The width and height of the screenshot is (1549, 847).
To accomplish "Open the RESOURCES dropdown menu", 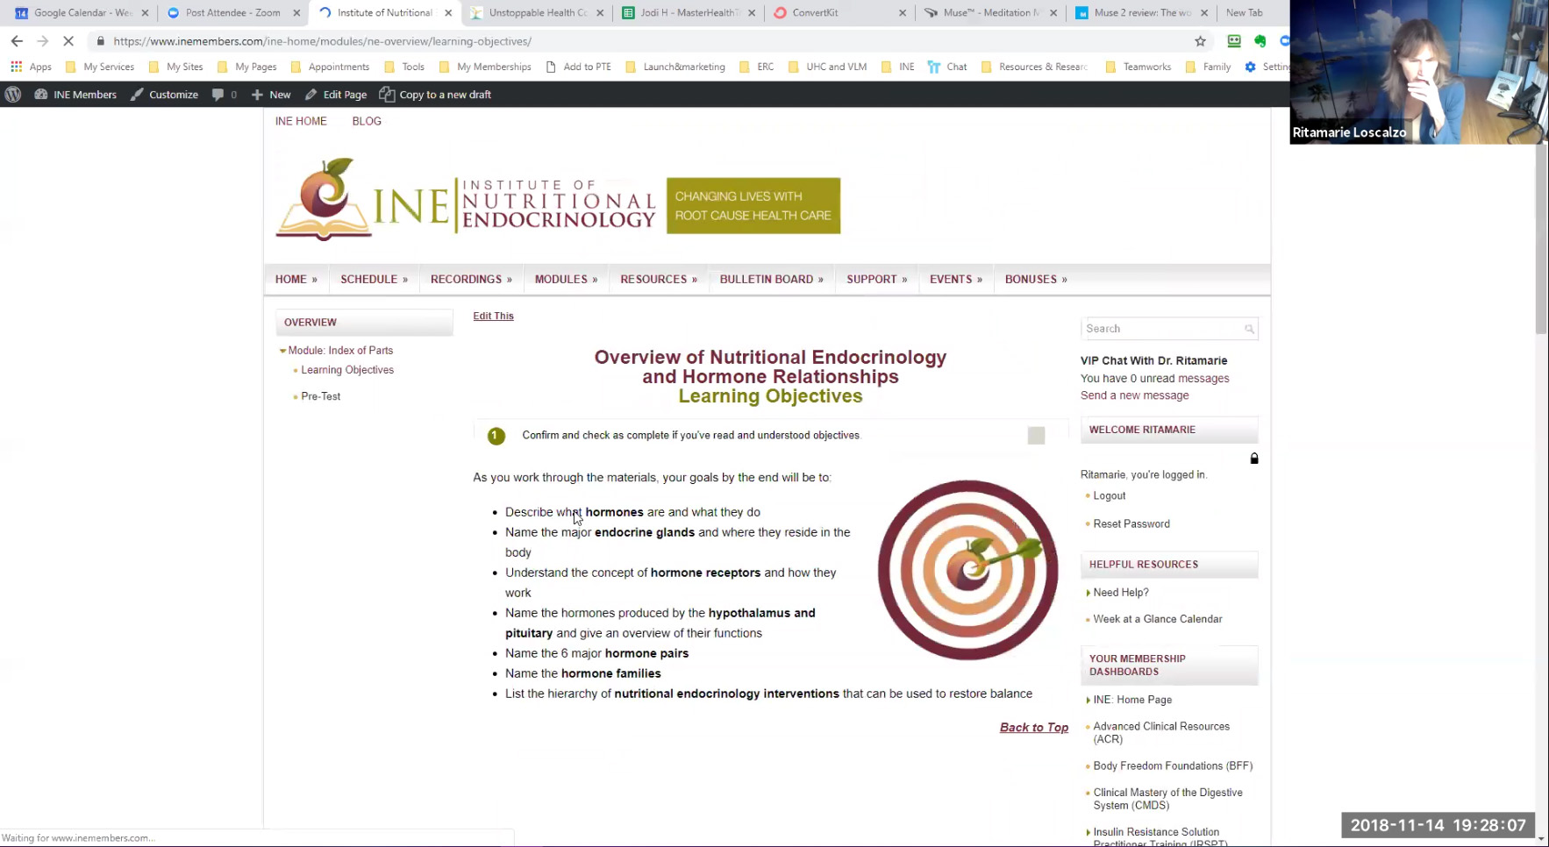I will 658,280.
